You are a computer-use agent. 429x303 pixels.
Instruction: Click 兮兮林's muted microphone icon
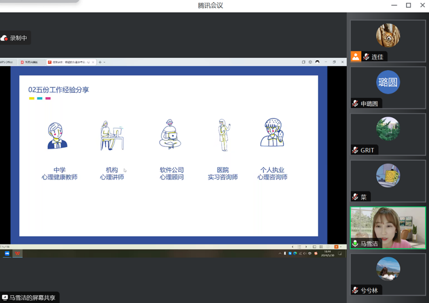[x=355, y=290]
